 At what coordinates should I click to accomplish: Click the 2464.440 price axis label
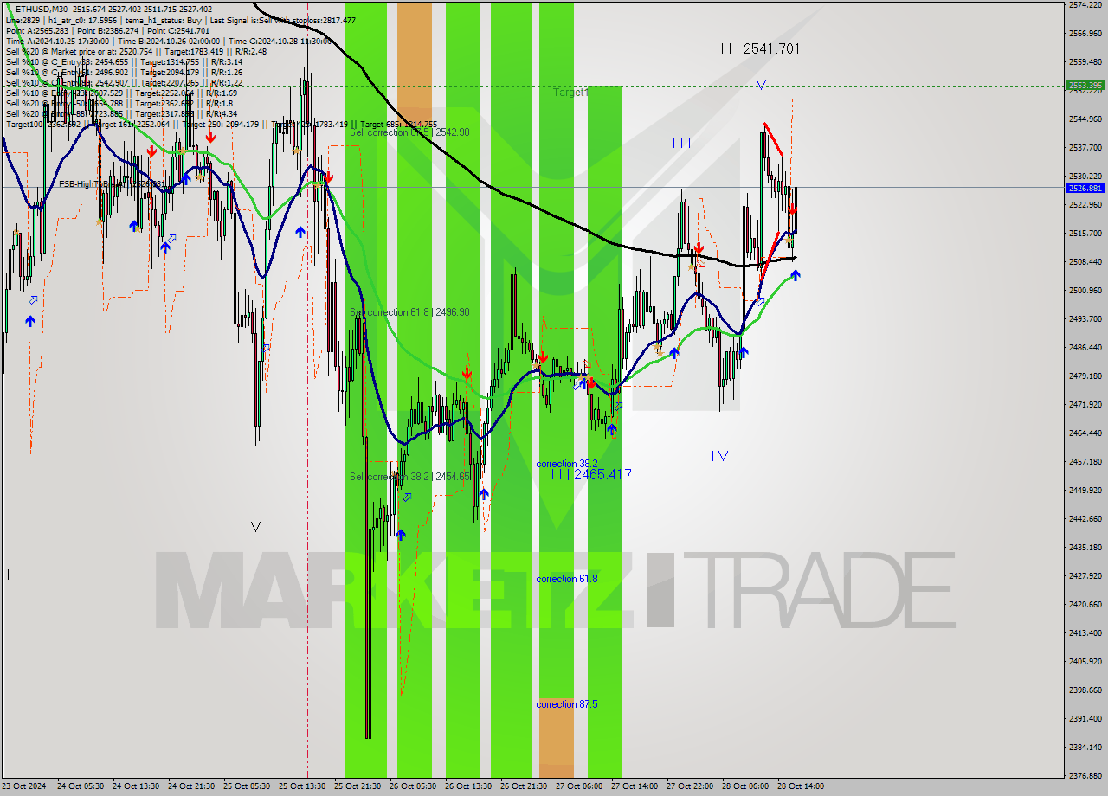click(1085, 433)
